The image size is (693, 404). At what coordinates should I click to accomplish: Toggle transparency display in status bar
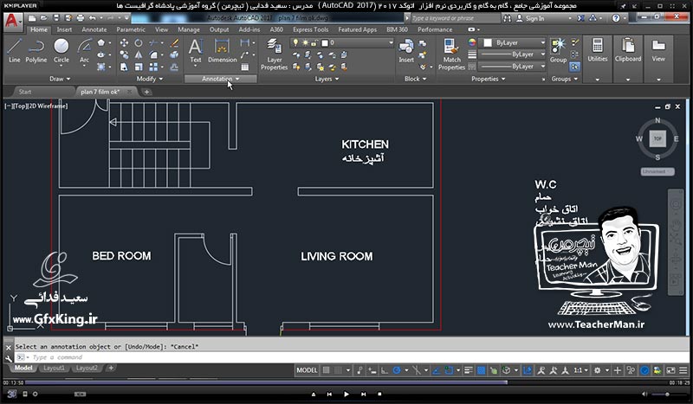(481, 370)
